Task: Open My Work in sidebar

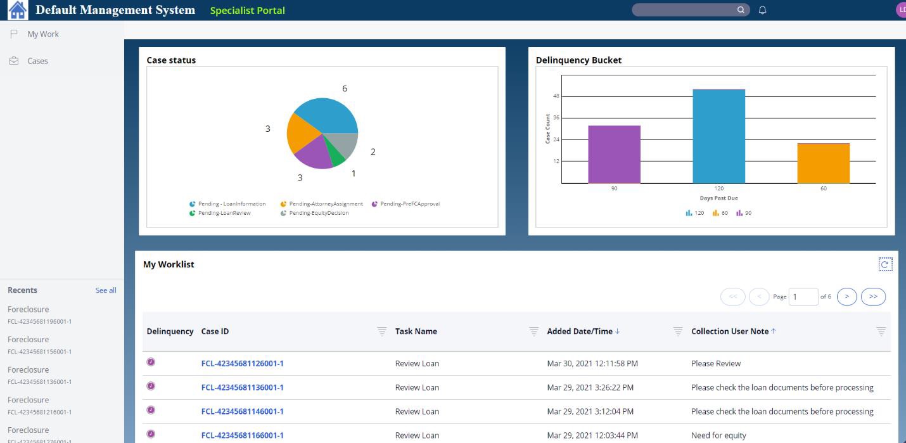Action: click(x=43, y=34)
